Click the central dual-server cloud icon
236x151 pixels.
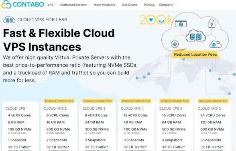tap(196, 36)
